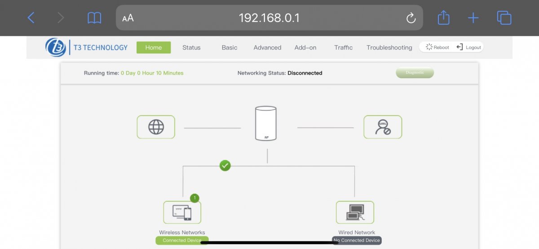Click the T3 Technology logo
Screen dimensions: 539x249
87,47
